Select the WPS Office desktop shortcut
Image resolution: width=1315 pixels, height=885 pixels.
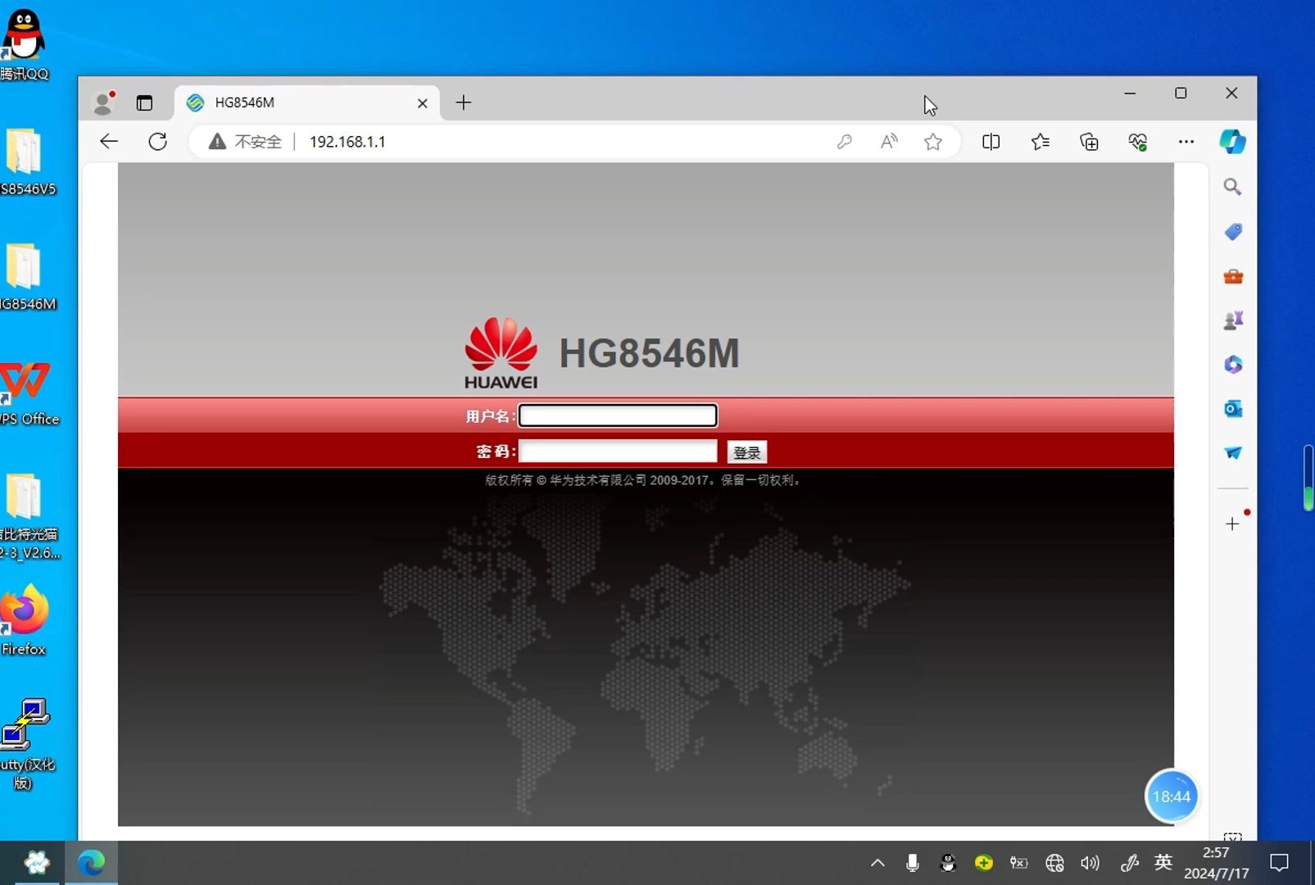click(28, 393)
